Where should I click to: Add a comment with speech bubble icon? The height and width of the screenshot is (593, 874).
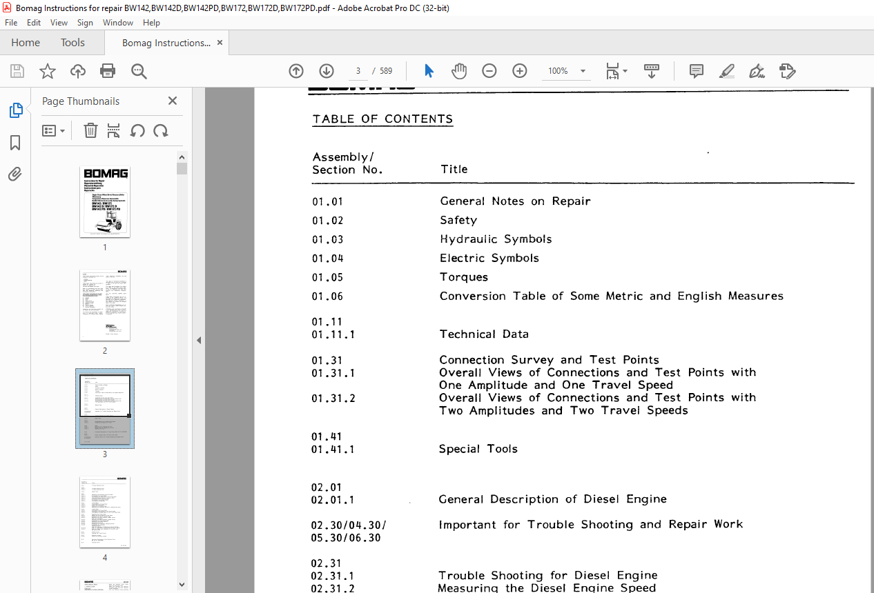coord(697,71)
